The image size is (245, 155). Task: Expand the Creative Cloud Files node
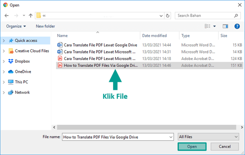(4, 51)
